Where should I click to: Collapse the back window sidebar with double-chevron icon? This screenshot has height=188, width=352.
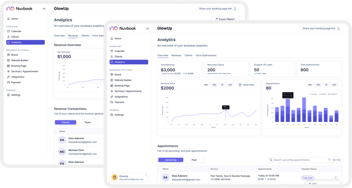point(44,9)
